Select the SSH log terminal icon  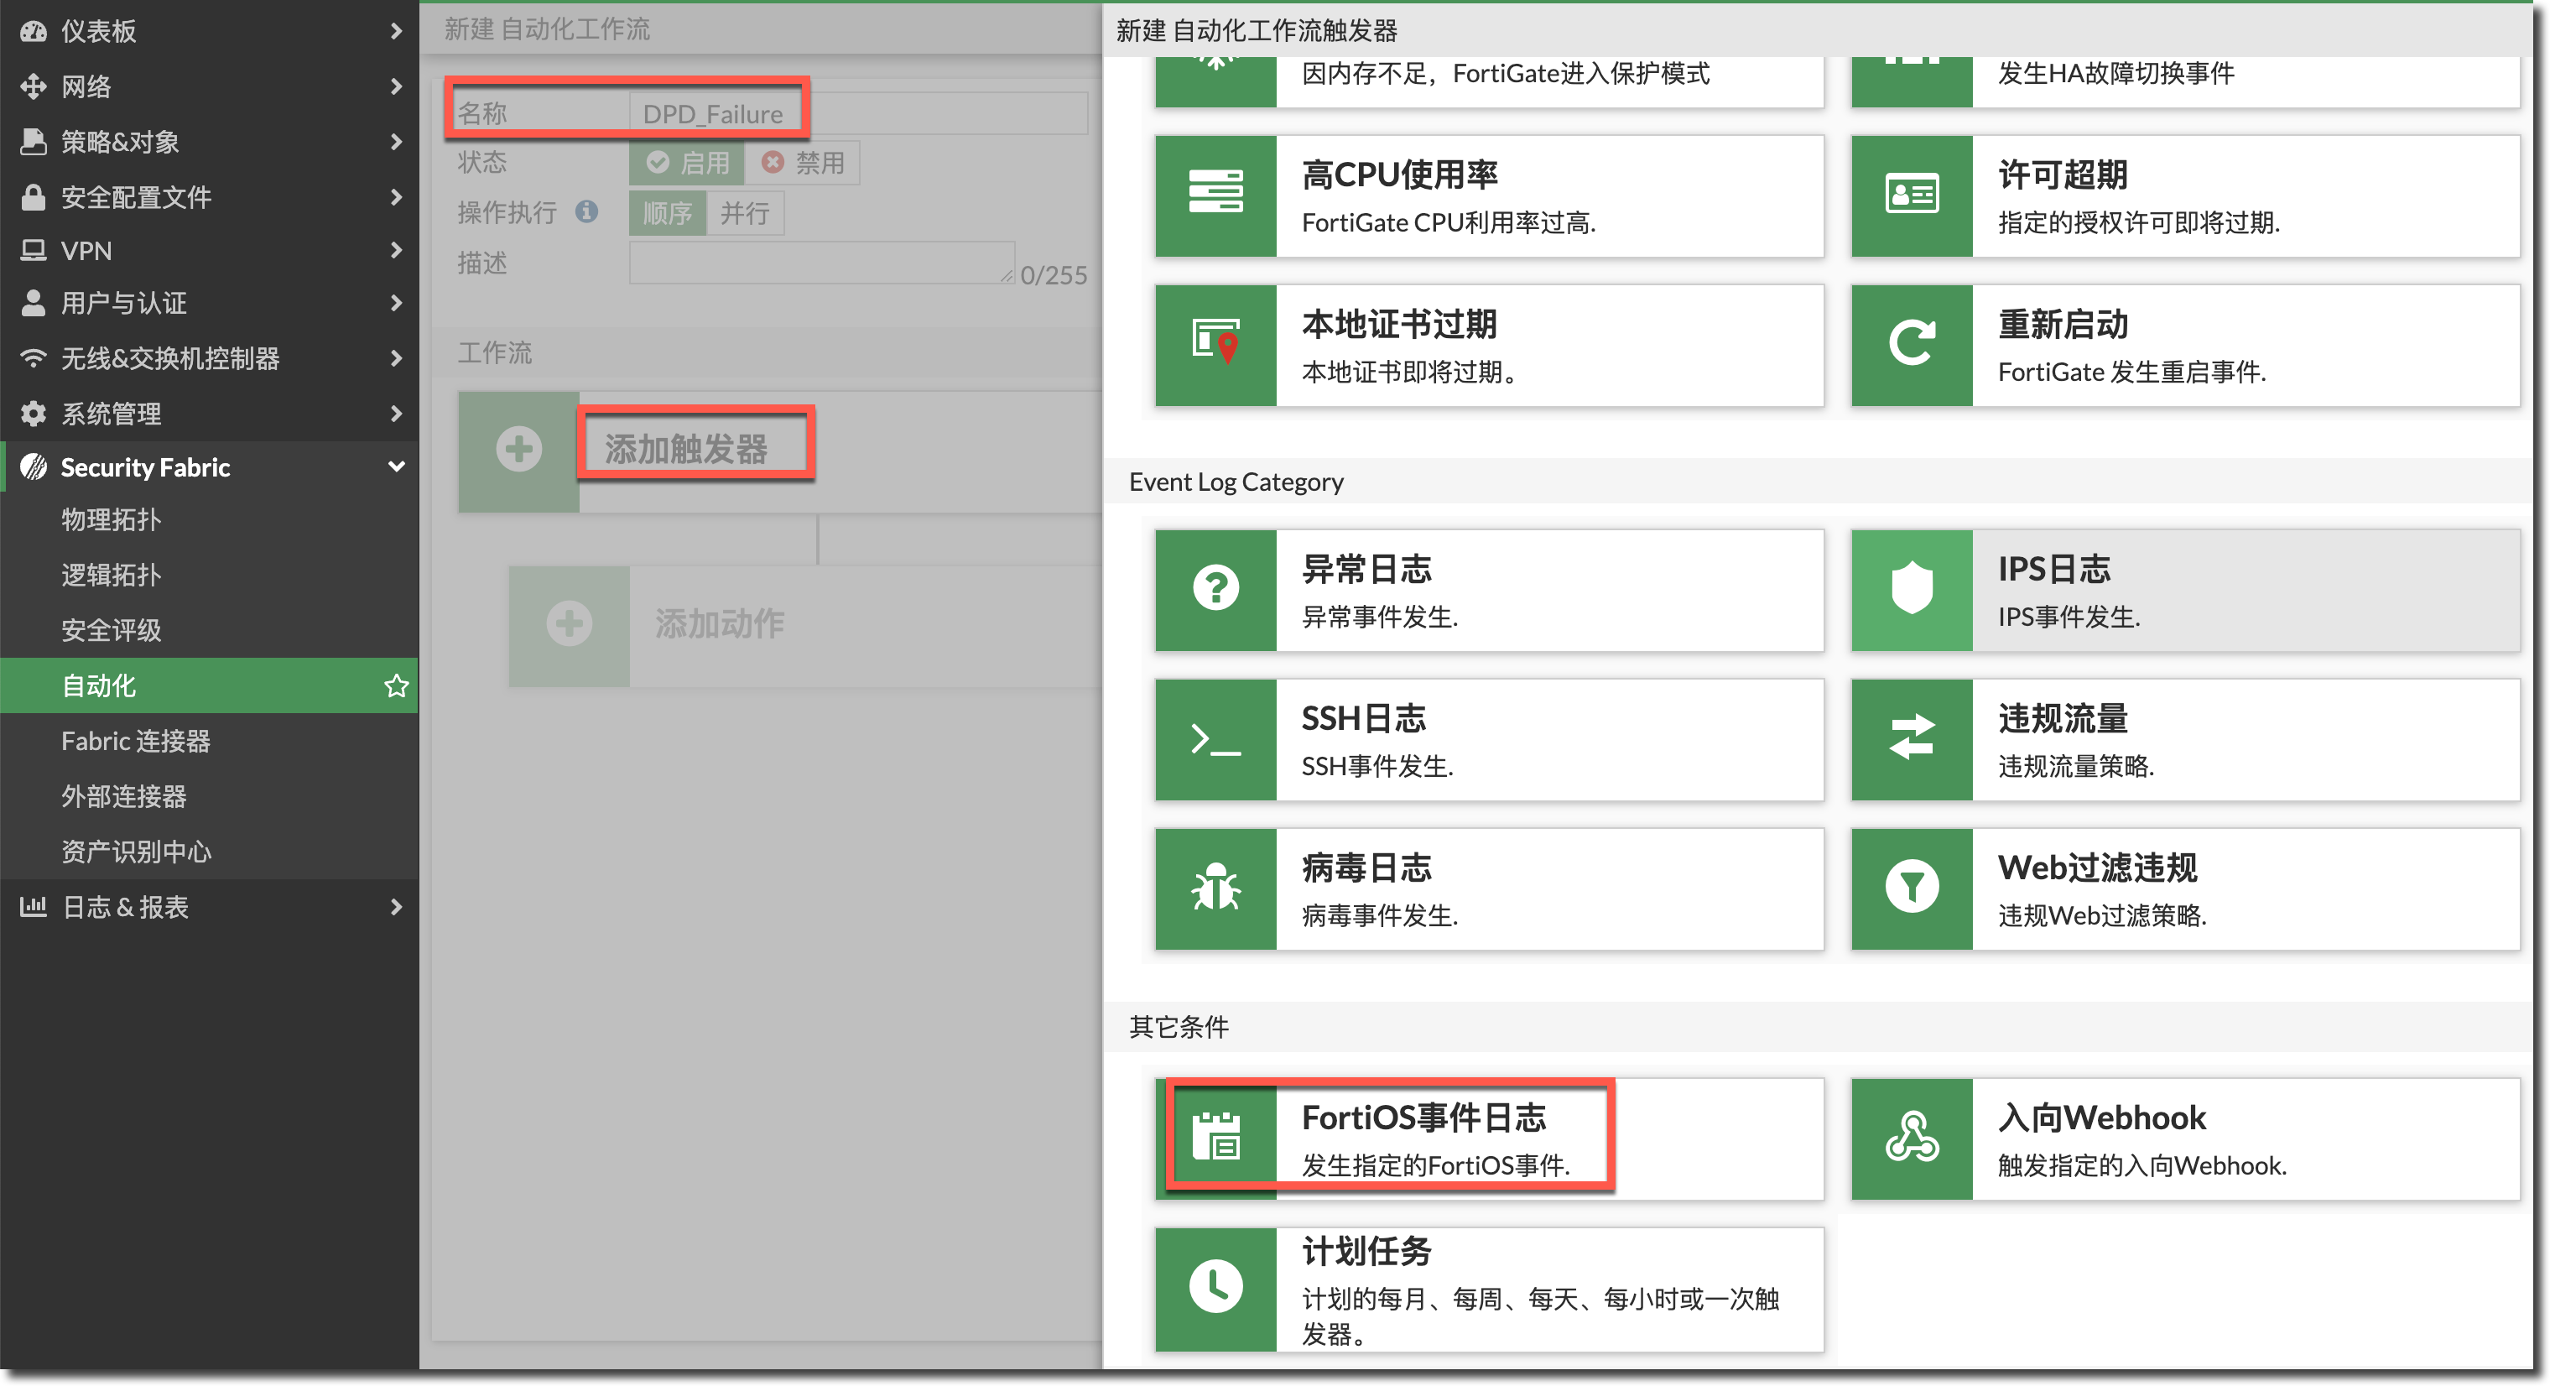point(1215,739)
